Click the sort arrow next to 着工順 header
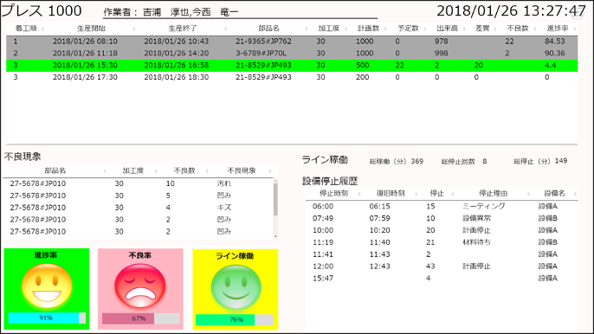Viewport: 594px width, 334px height. click(x=42, y=29)
